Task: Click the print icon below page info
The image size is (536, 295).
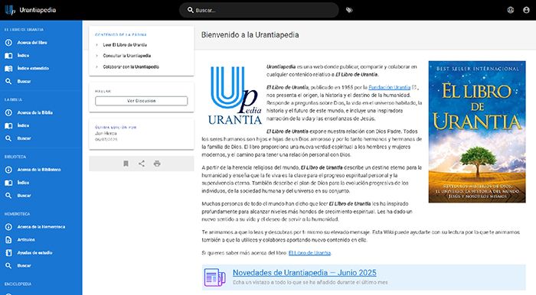Action: coord(157,164)
